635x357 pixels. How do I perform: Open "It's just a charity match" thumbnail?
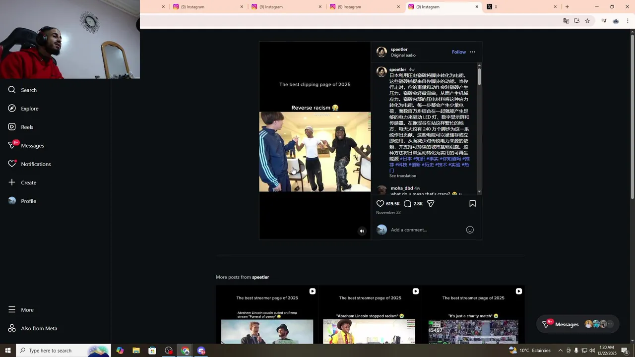(473, 314)
